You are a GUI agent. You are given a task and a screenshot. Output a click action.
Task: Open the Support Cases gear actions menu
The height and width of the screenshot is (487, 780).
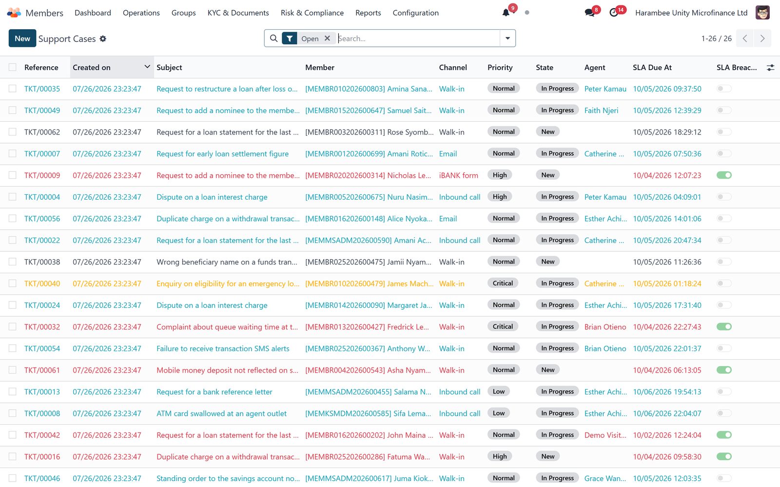pyautogui.click(x=103, y=38)
